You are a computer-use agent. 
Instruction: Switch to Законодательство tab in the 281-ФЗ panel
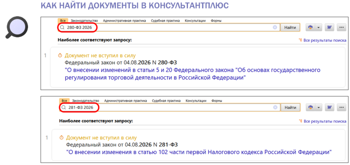click(86, 101)
